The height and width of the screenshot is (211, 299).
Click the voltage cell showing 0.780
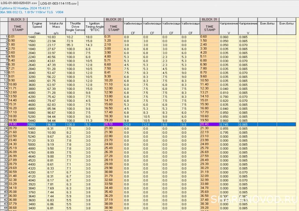coord(228,96)
